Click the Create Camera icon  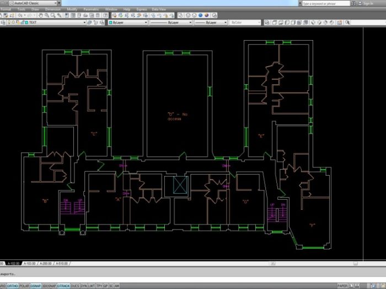(340, 23)
